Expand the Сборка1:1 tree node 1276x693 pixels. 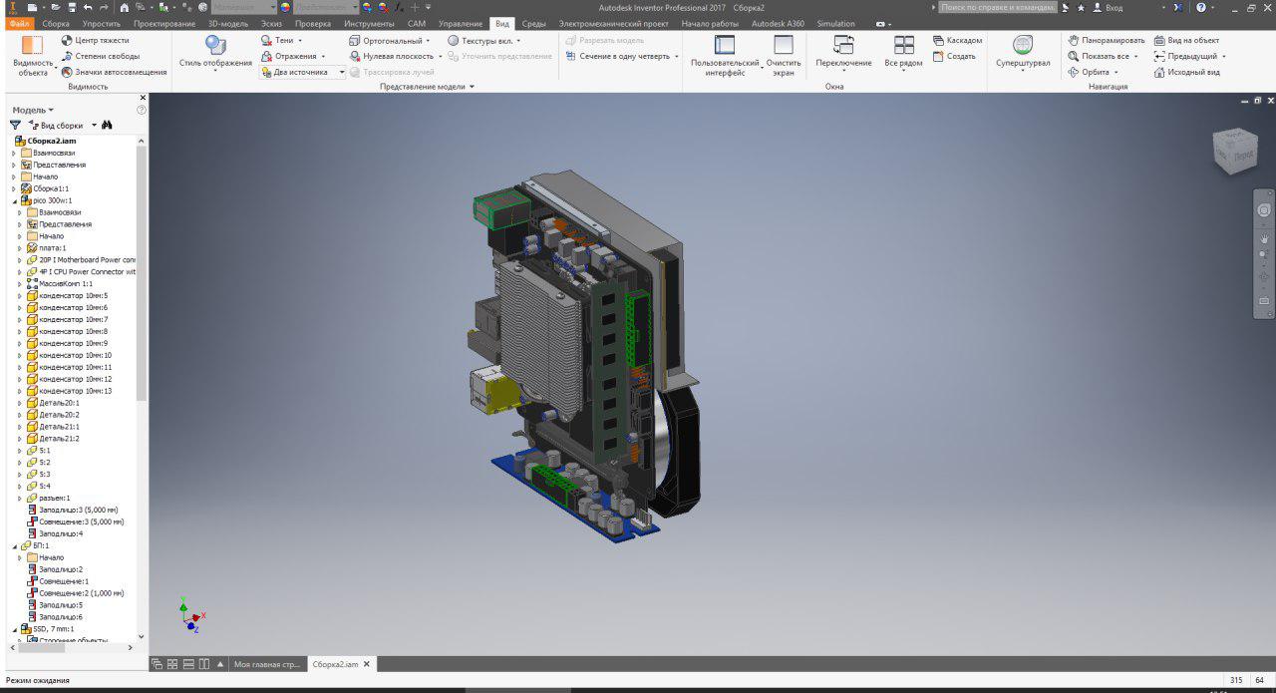tap(14, 188)
